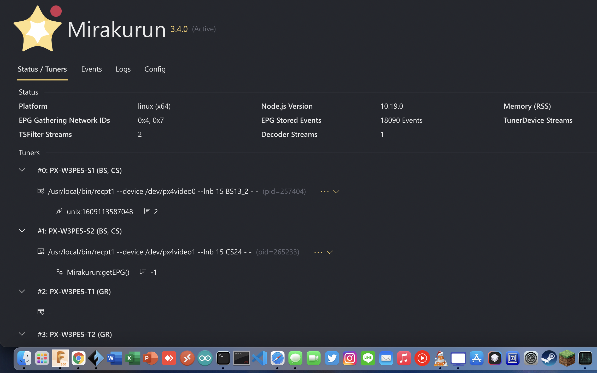This screenshot has width=597, height=373.
Task: Open Terminal from the Dock
Action: coord(223,358)
